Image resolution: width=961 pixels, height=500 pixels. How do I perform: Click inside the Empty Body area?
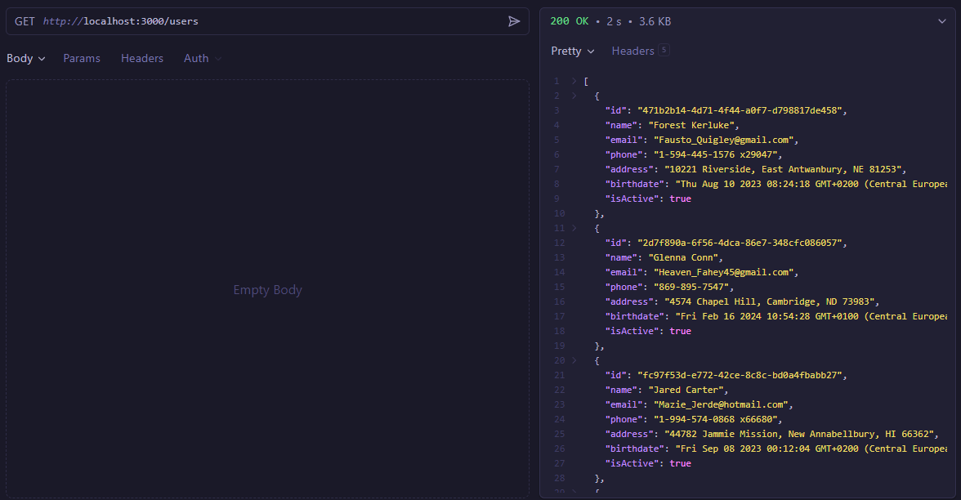click(x=267, y=290)
